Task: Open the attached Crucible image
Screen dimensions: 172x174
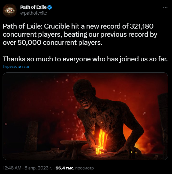Action: coord(85,116)
